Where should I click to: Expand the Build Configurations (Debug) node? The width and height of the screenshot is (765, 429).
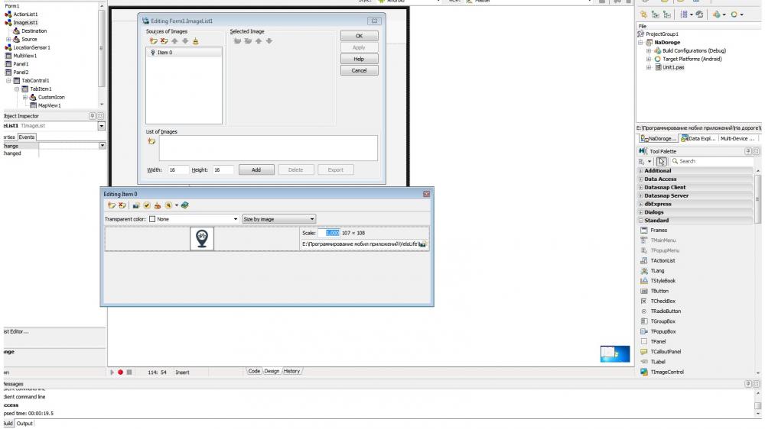point(649,50)
